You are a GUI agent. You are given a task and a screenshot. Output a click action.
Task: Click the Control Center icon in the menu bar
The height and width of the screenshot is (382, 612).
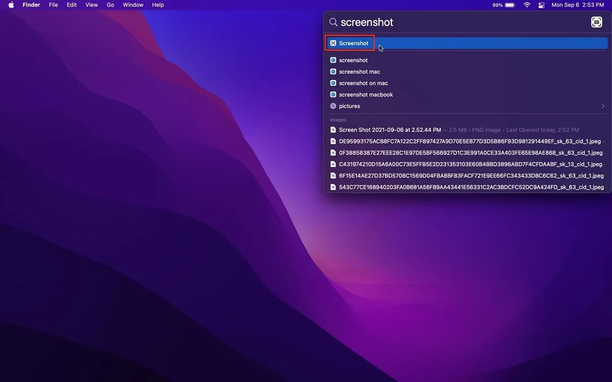(x=541, y=5)
